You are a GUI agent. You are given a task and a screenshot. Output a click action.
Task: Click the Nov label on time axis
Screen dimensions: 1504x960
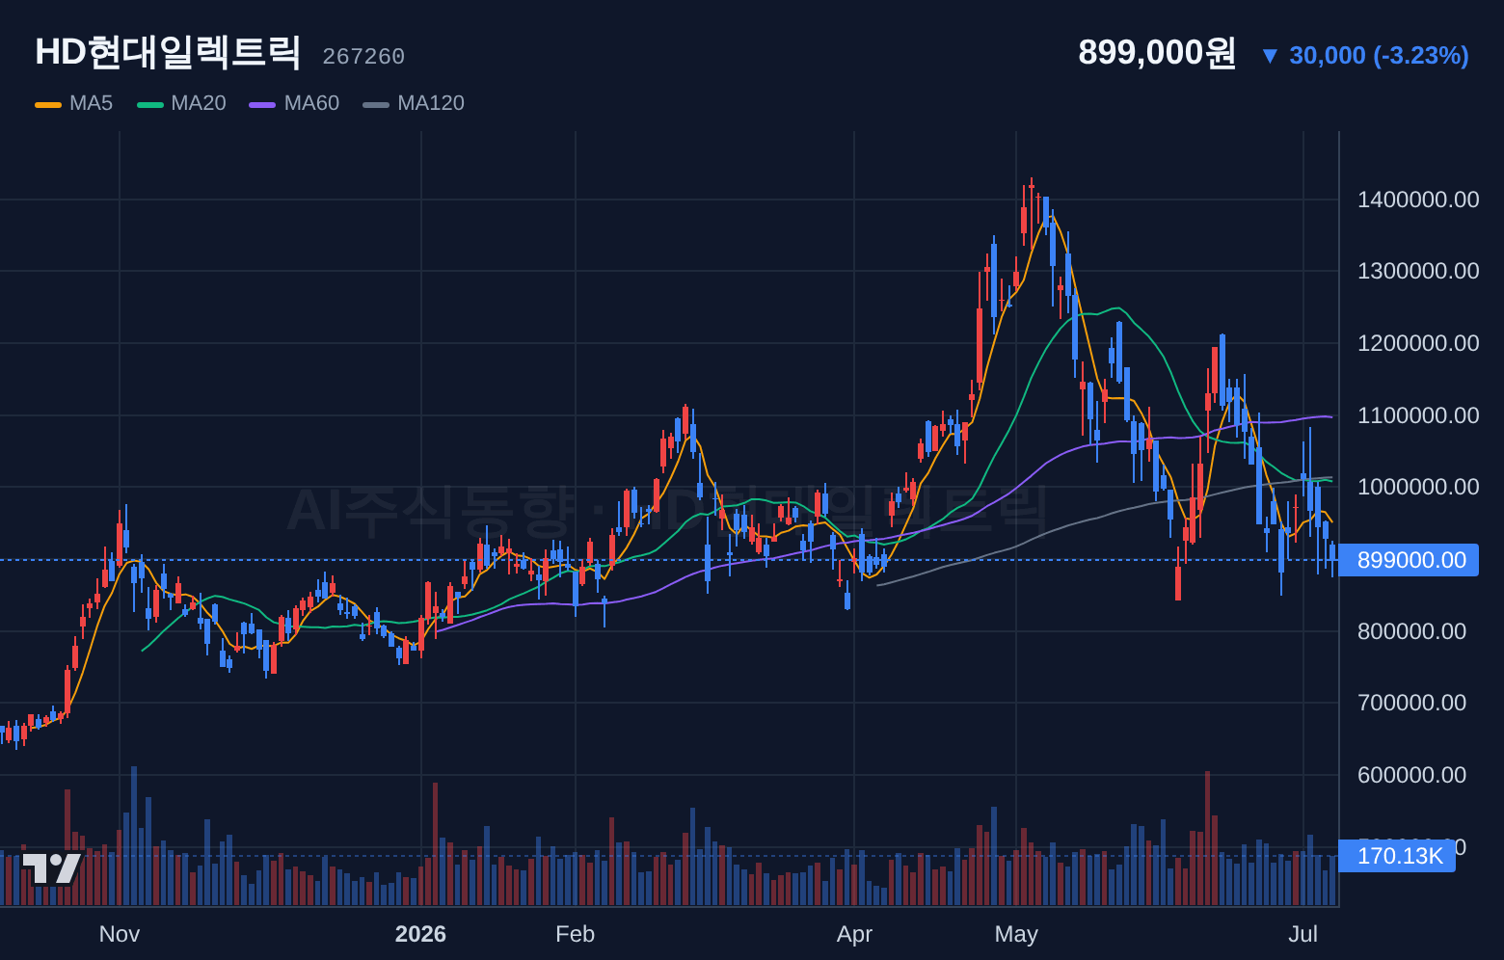120,934
